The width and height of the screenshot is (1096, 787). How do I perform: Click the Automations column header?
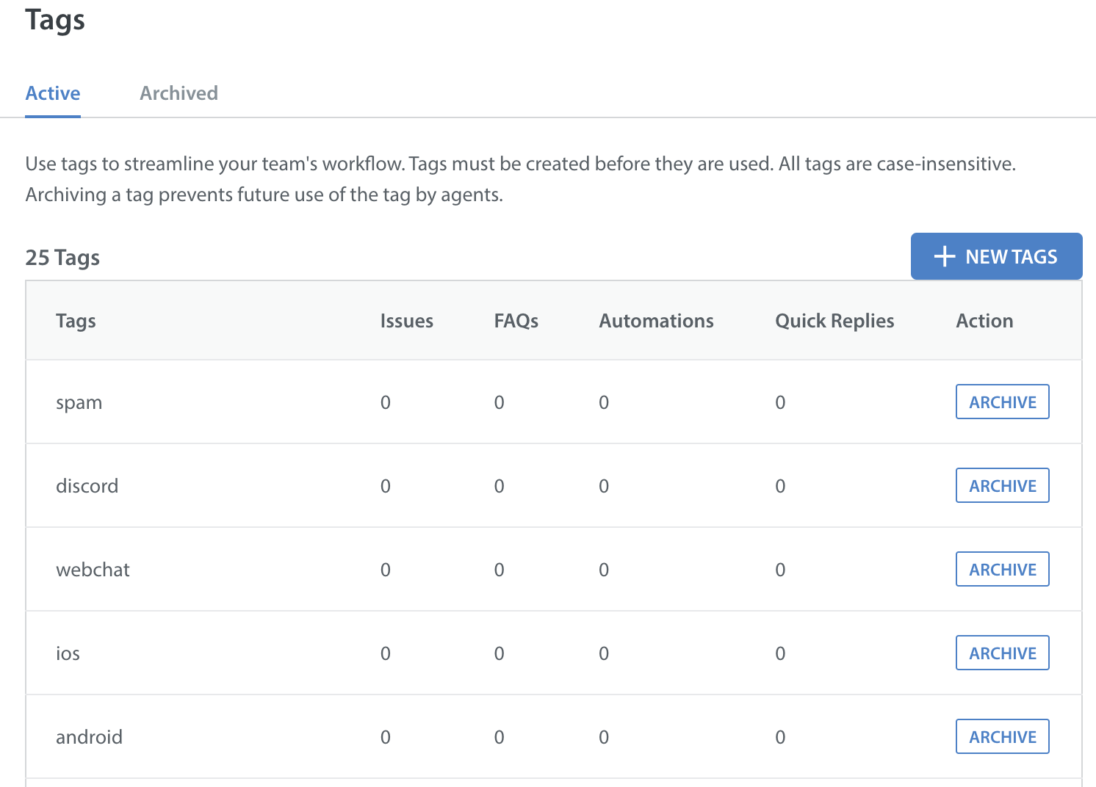pyautogui.click(x=656, y=321)
